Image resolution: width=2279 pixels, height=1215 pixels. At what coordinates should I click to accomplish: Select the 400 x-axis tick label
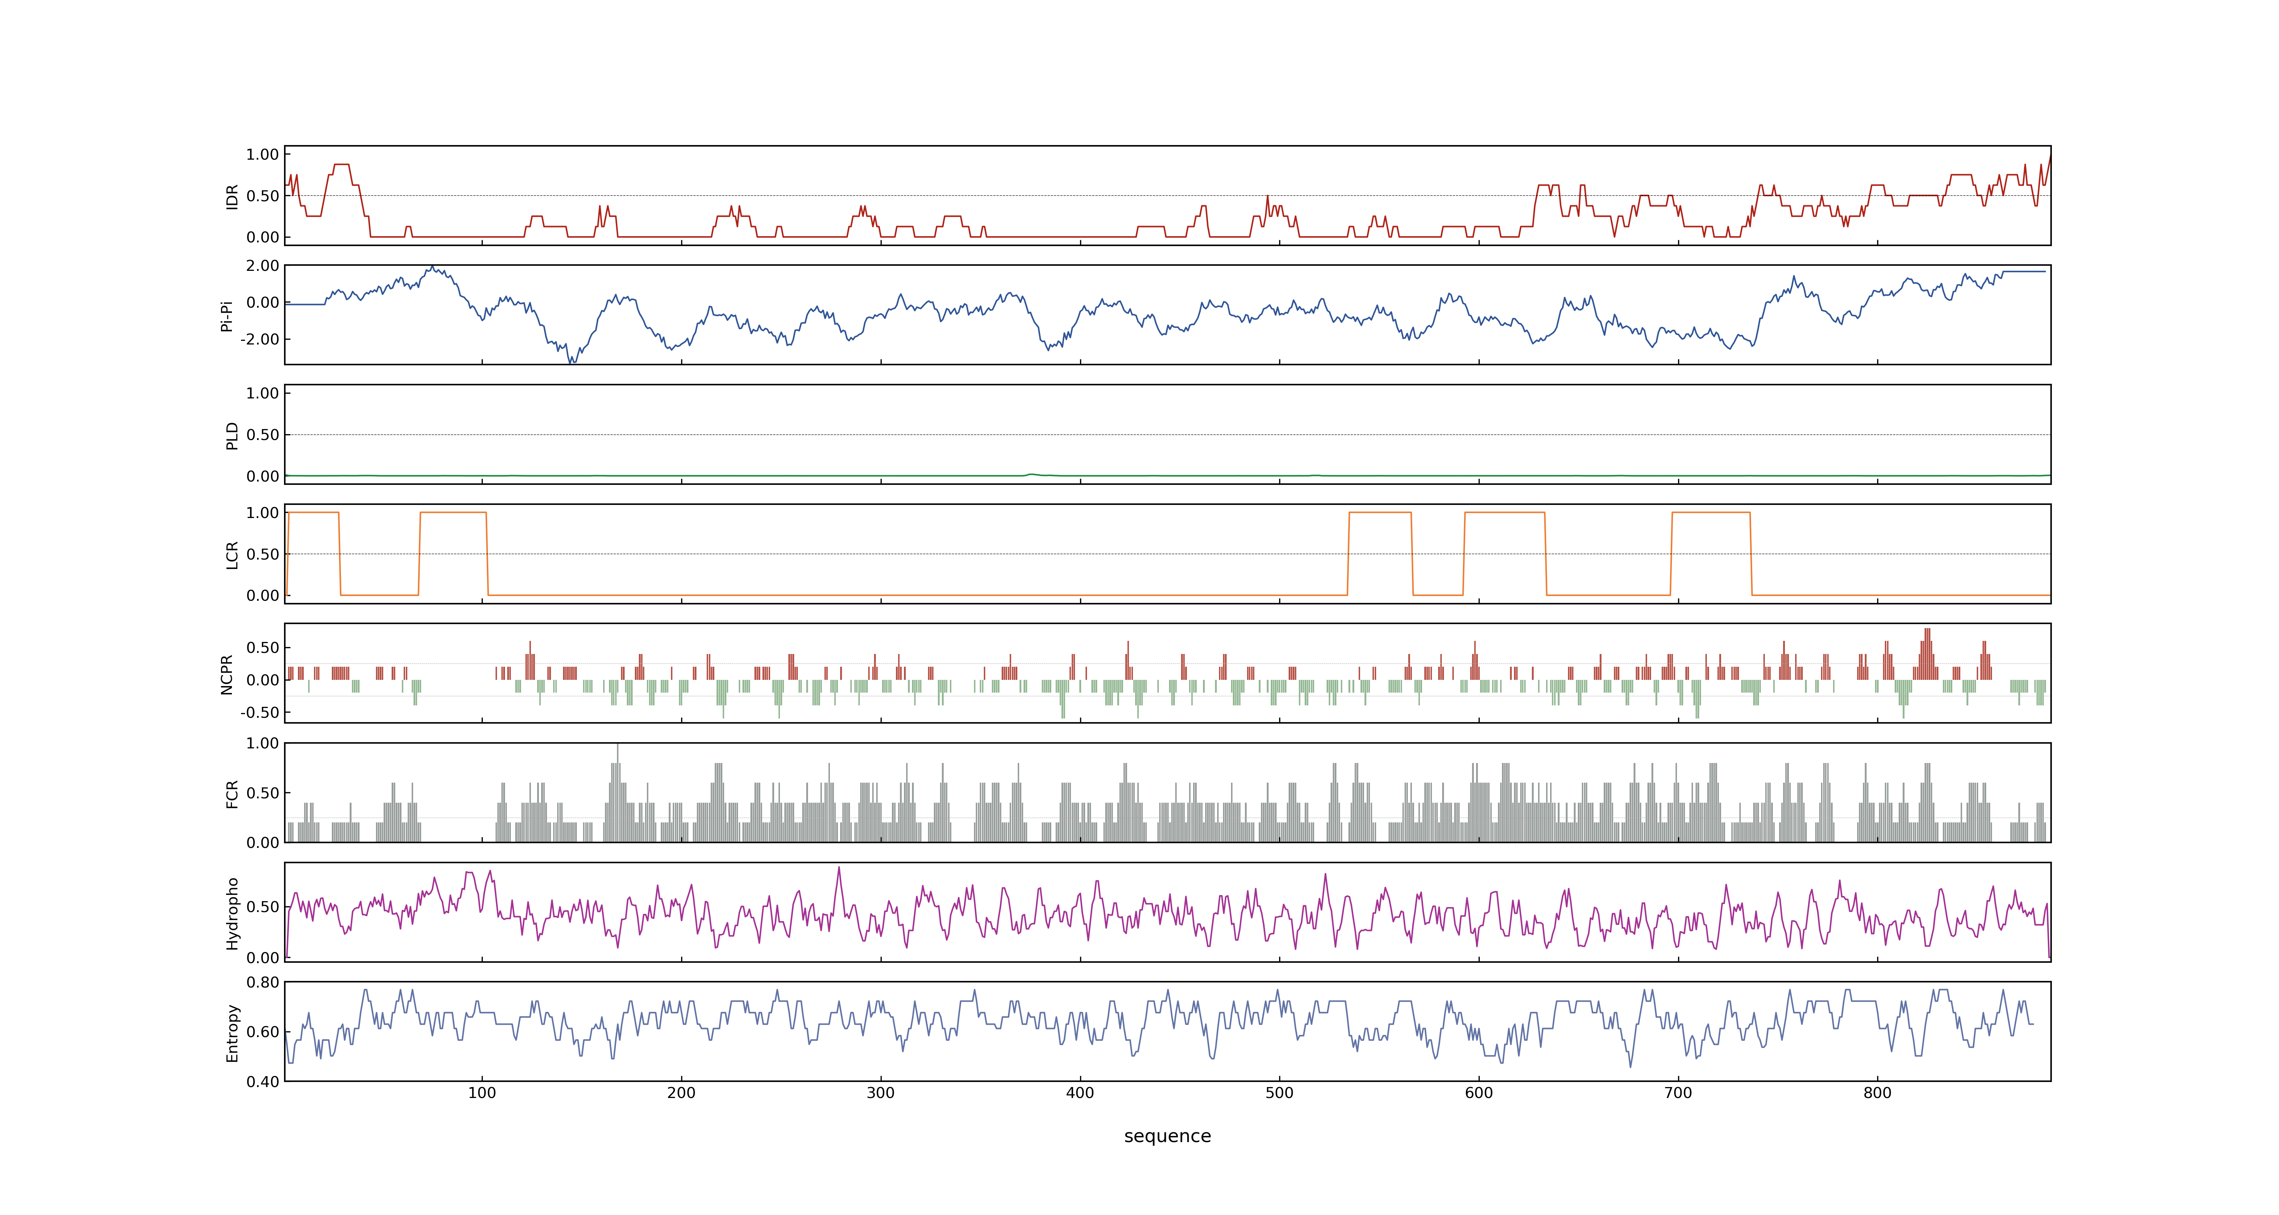[1080, 1093]
